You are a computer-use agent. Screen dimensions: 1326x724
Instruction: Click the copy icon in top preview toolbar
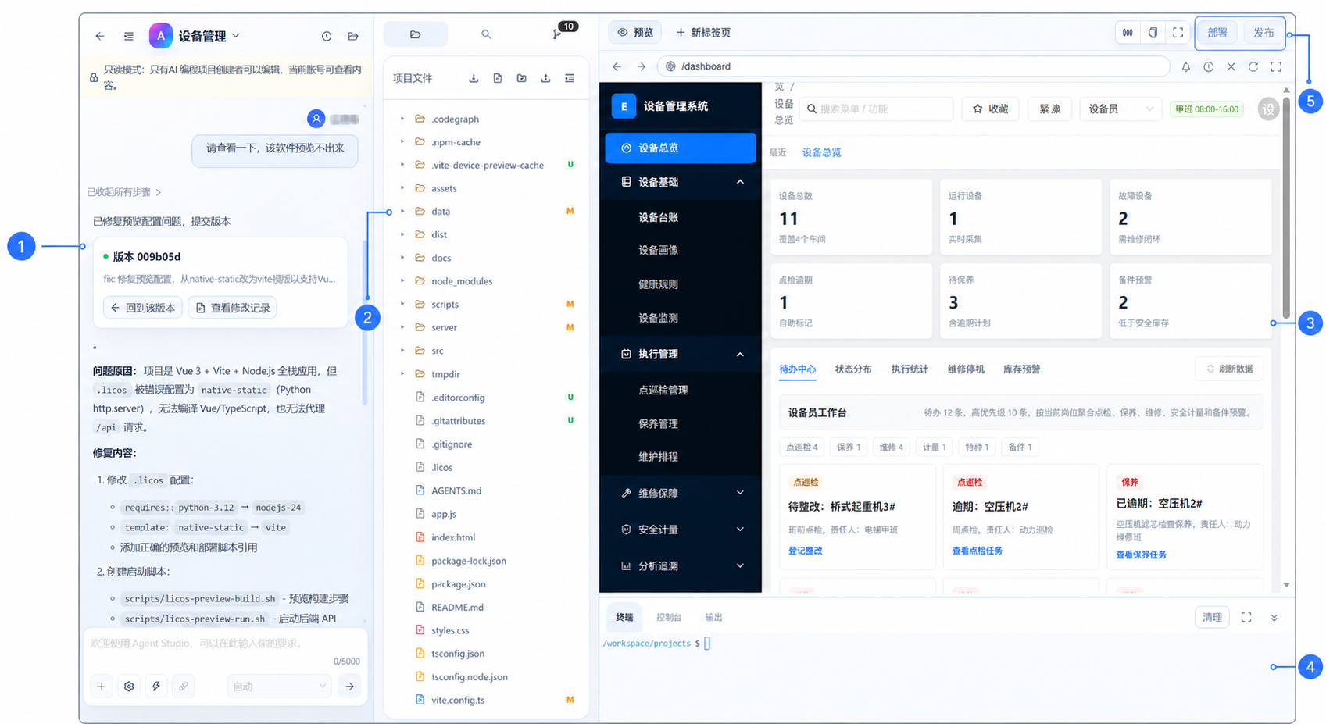pos(1153,33)
